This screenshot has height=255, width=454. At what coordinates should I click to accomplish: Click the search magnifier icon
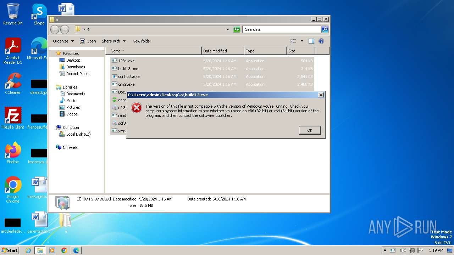[325, 29]
